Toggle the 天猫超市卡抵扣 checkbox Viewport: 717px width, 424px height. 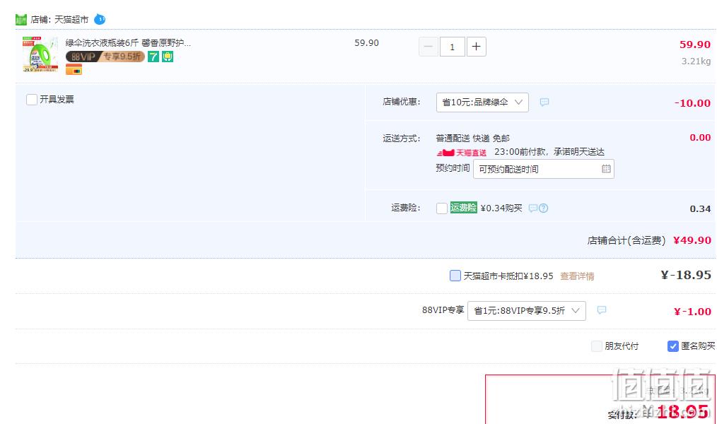(455, 276)
